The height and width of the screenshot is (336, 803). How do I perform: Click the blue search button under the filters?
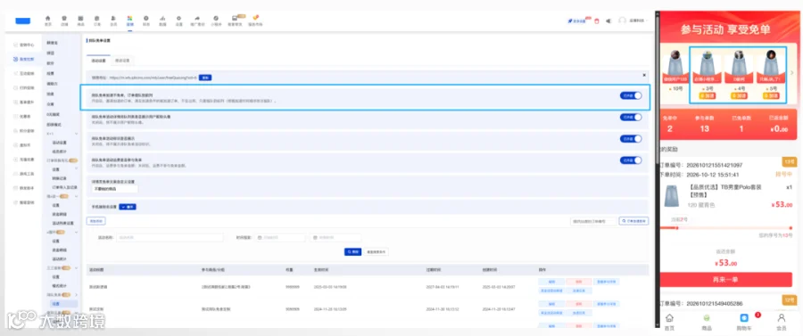352,252
